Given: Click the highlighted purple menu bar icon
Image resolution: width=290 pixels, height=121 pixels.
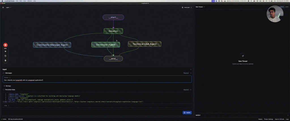Looking at the screenshot, I should pyautogui.click(x=213, y=1).
